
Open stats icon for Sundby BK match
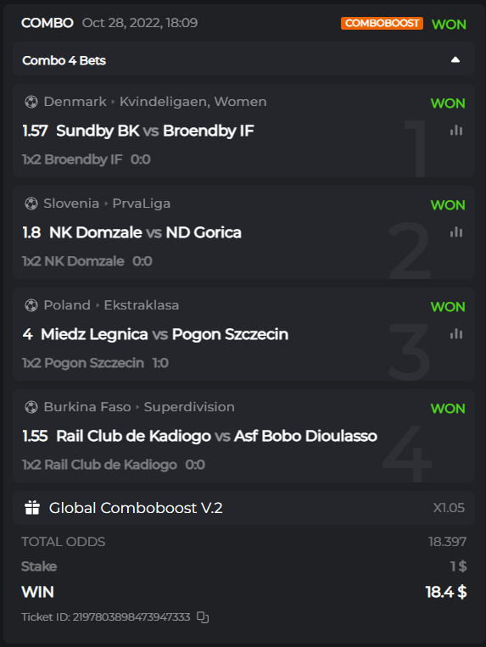pyautogui.click(x=455, y=131)
